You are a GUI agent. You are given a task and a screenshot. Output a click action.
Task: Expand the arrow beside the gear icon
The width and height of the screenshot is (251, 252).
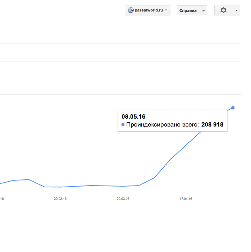237,10
